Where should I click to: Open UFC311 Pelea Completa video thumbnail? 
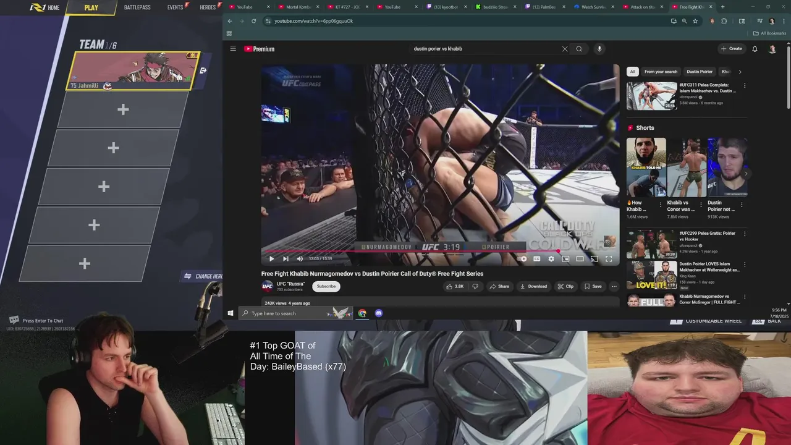(651, 96)
